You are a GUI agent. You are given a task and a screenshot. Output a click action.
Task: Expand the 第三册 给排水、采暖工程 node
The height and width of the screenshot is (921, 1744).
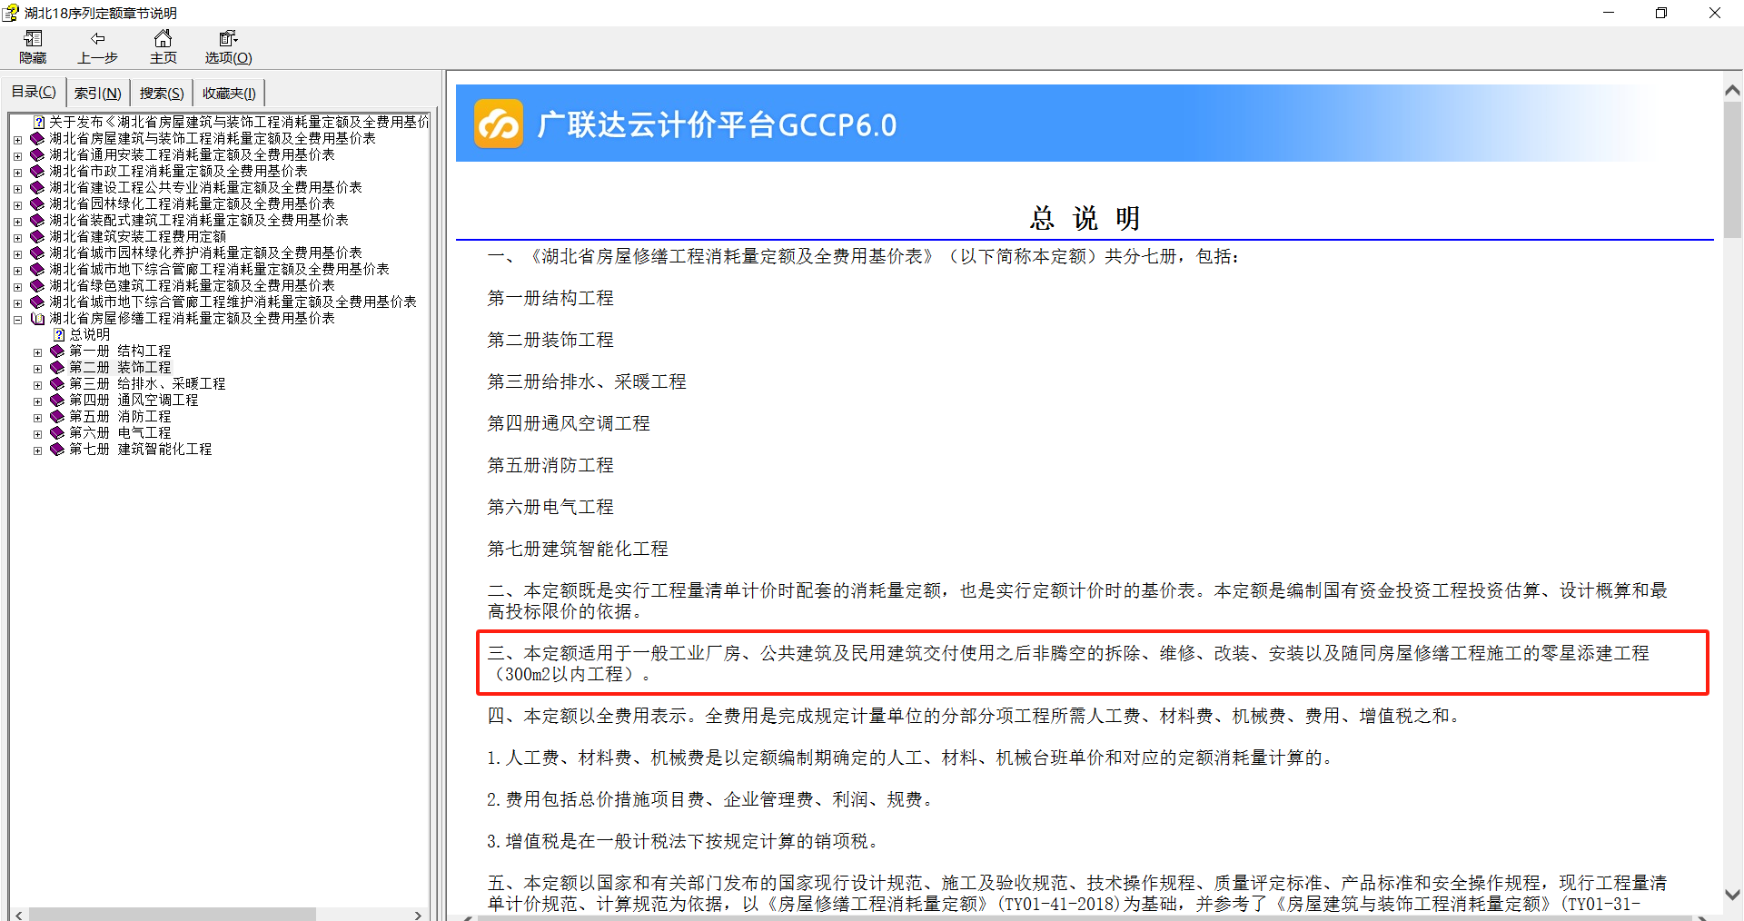37,385
